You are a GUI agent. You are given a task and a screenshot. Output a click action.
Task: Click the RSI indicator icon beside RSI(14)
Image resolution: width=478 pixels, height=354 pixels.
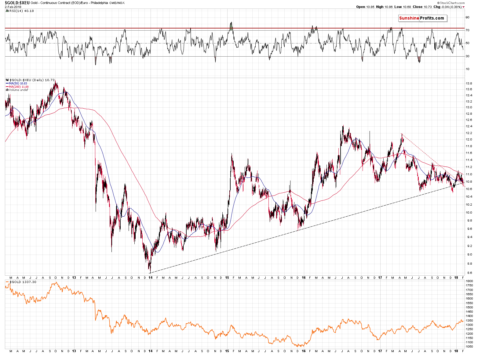coord(7,11)
